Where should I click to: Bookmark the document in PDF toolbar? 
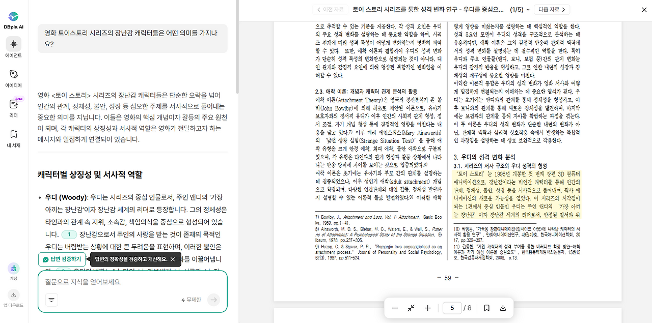point(486,308)
